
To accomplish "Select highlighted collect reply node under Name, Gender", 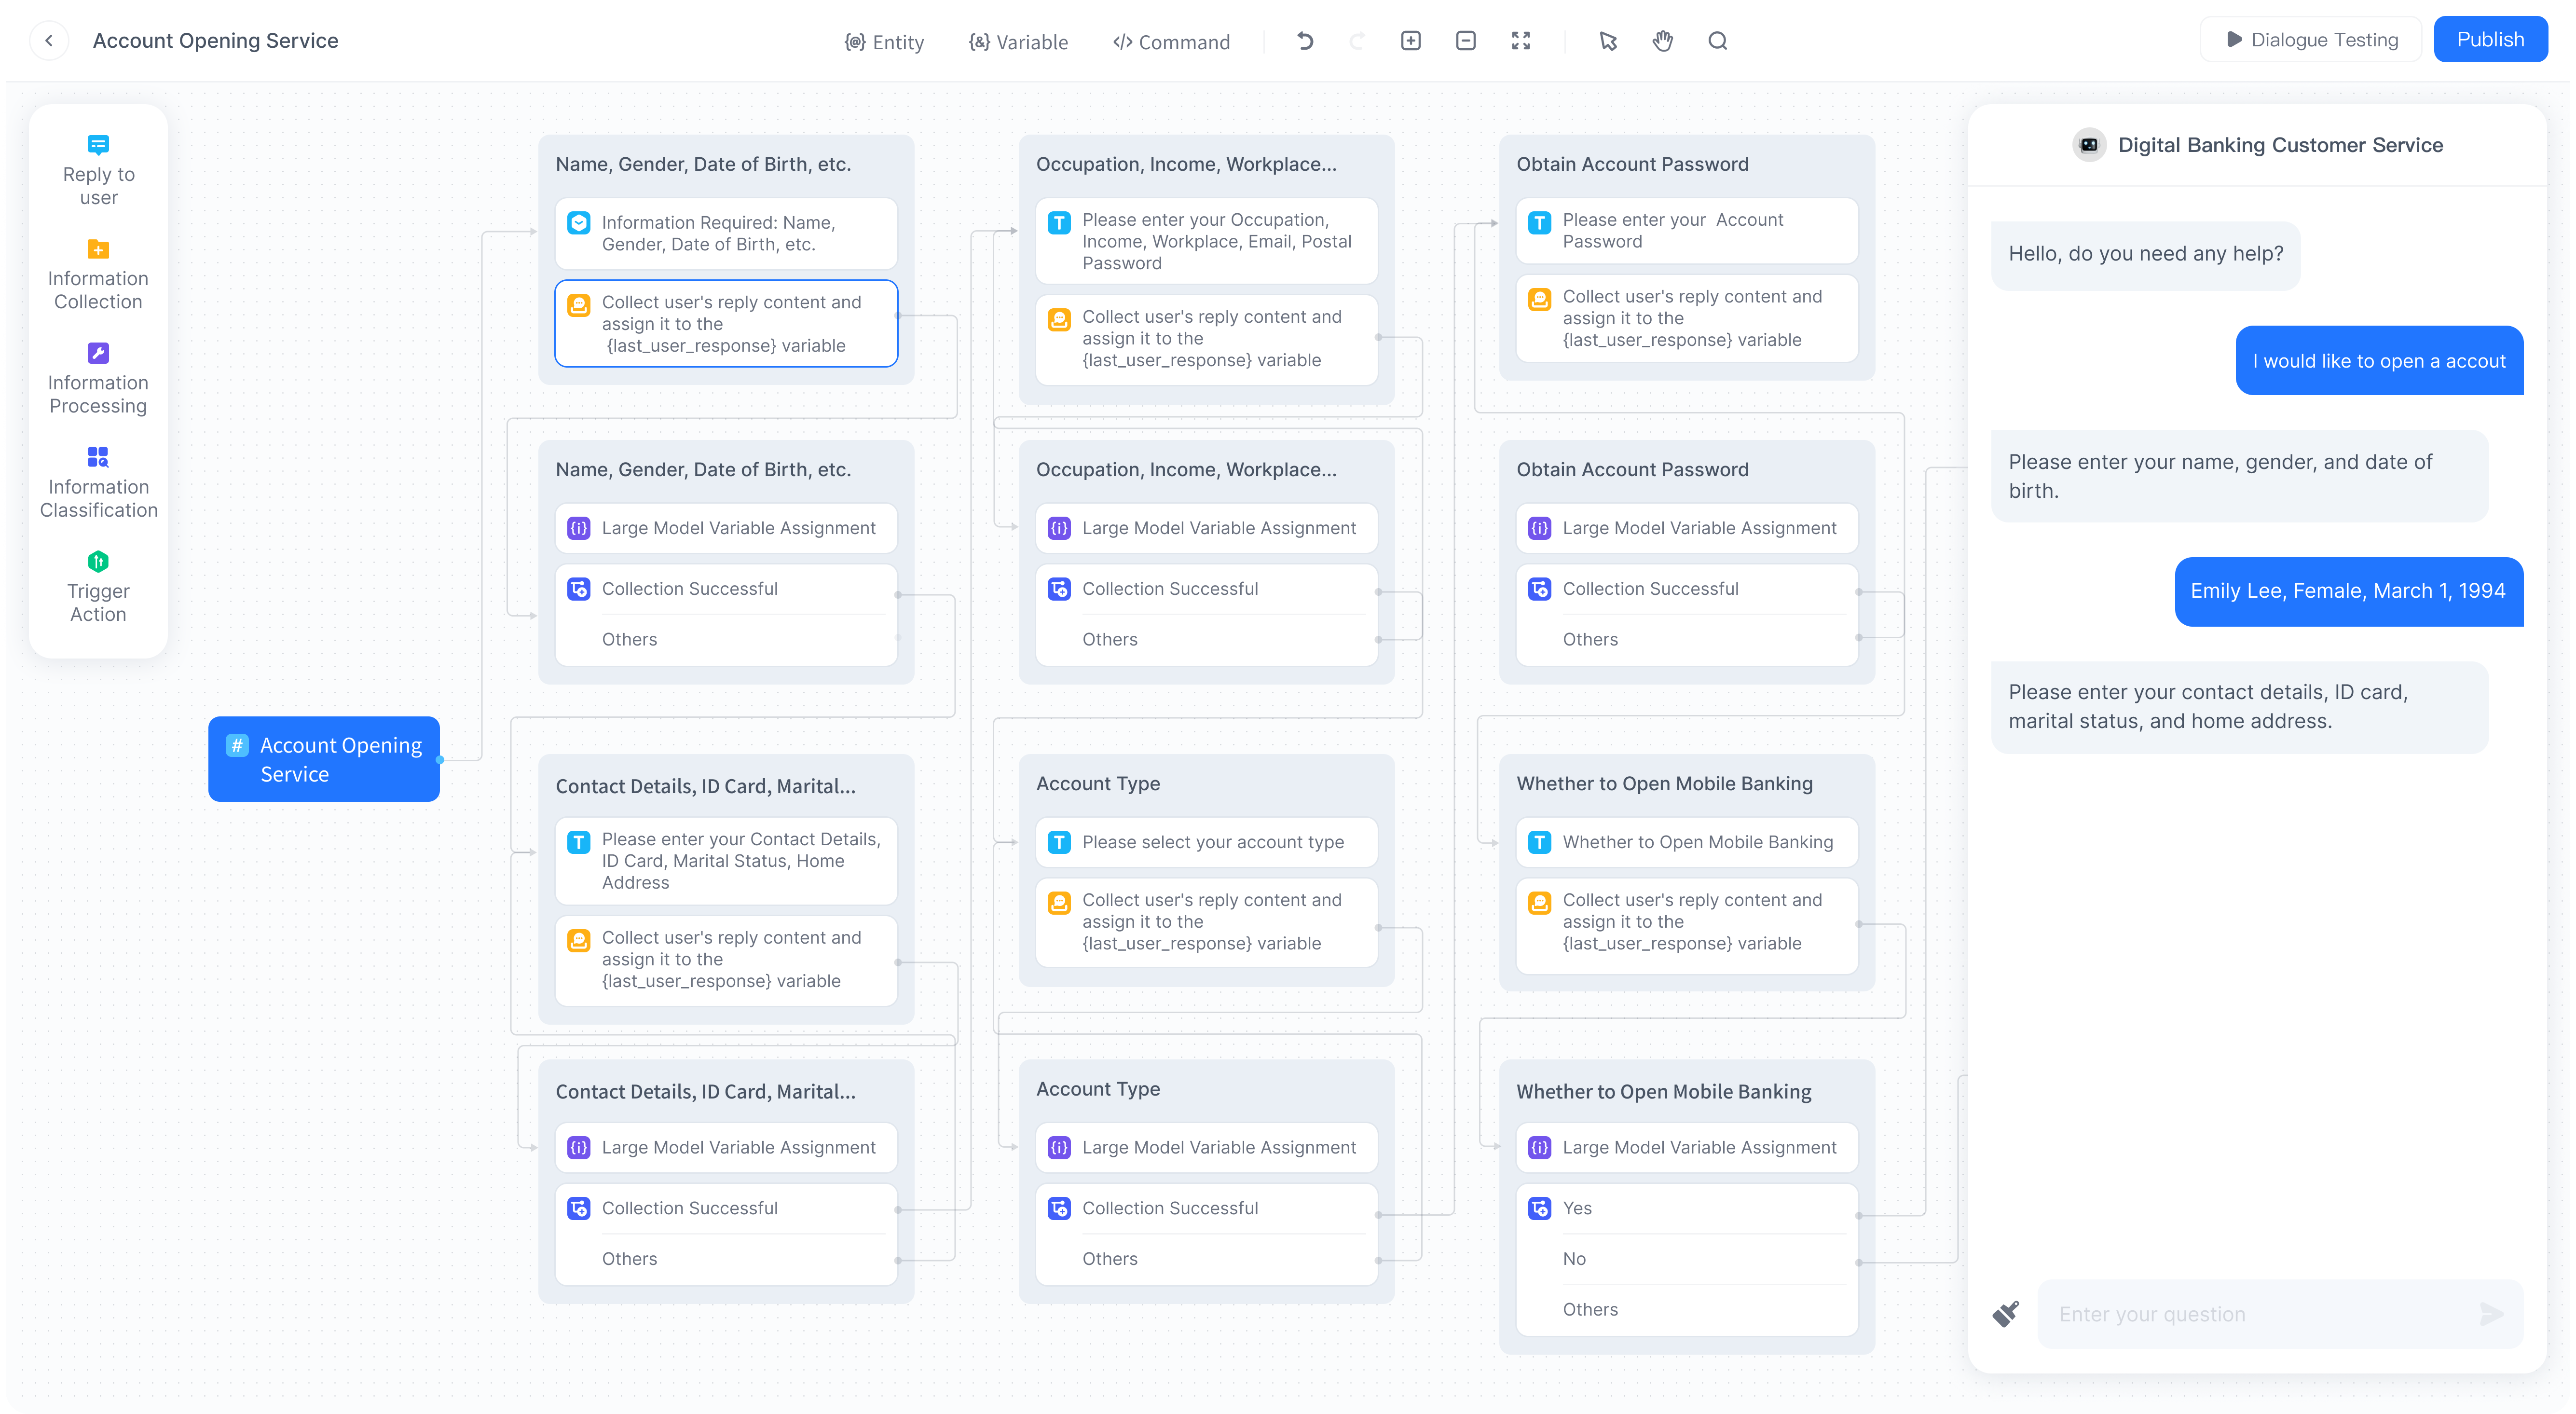I will 726,324.
